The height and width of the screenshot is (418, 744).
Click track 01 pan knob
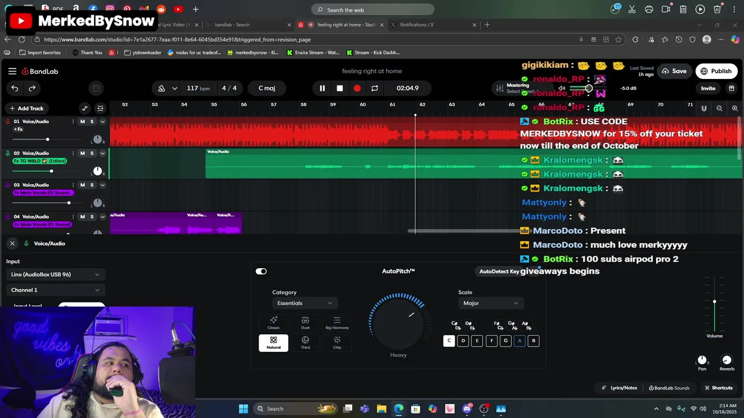click(x=98, y=139)
